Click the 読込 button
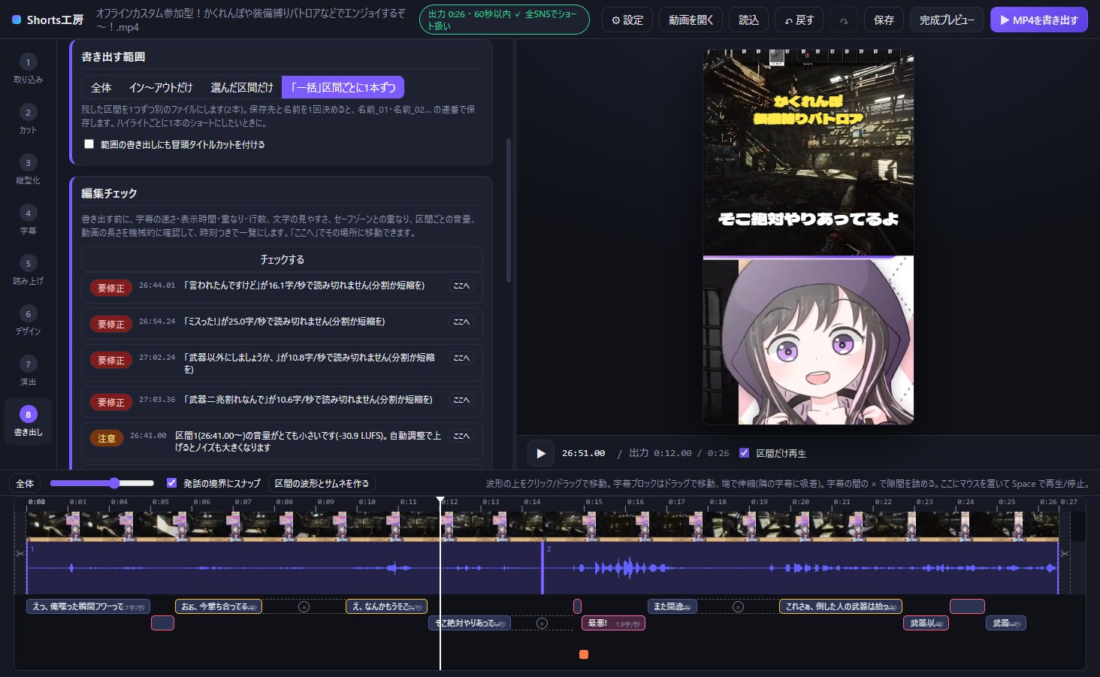Screen dimensions: 1100x677 point(748,20)
